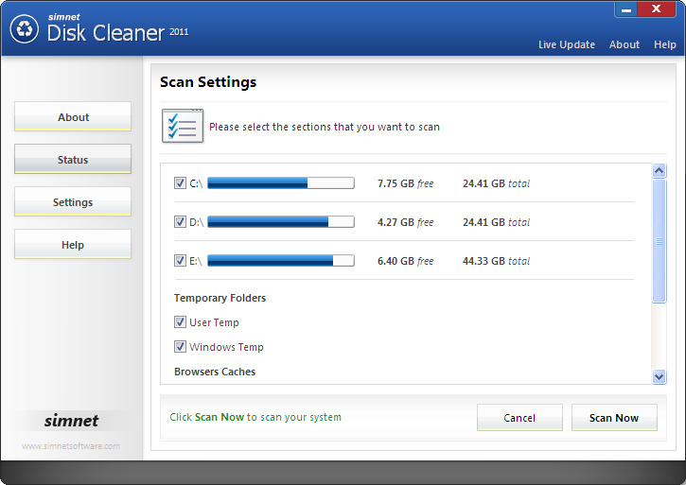The height and width of the screenshot is (485, 686).
Task: Open the About menu in header
Action: (624, 44)
